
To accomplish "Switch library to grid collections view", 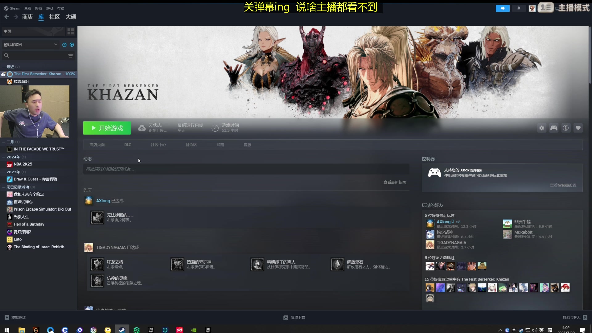I will coord(71,31).
